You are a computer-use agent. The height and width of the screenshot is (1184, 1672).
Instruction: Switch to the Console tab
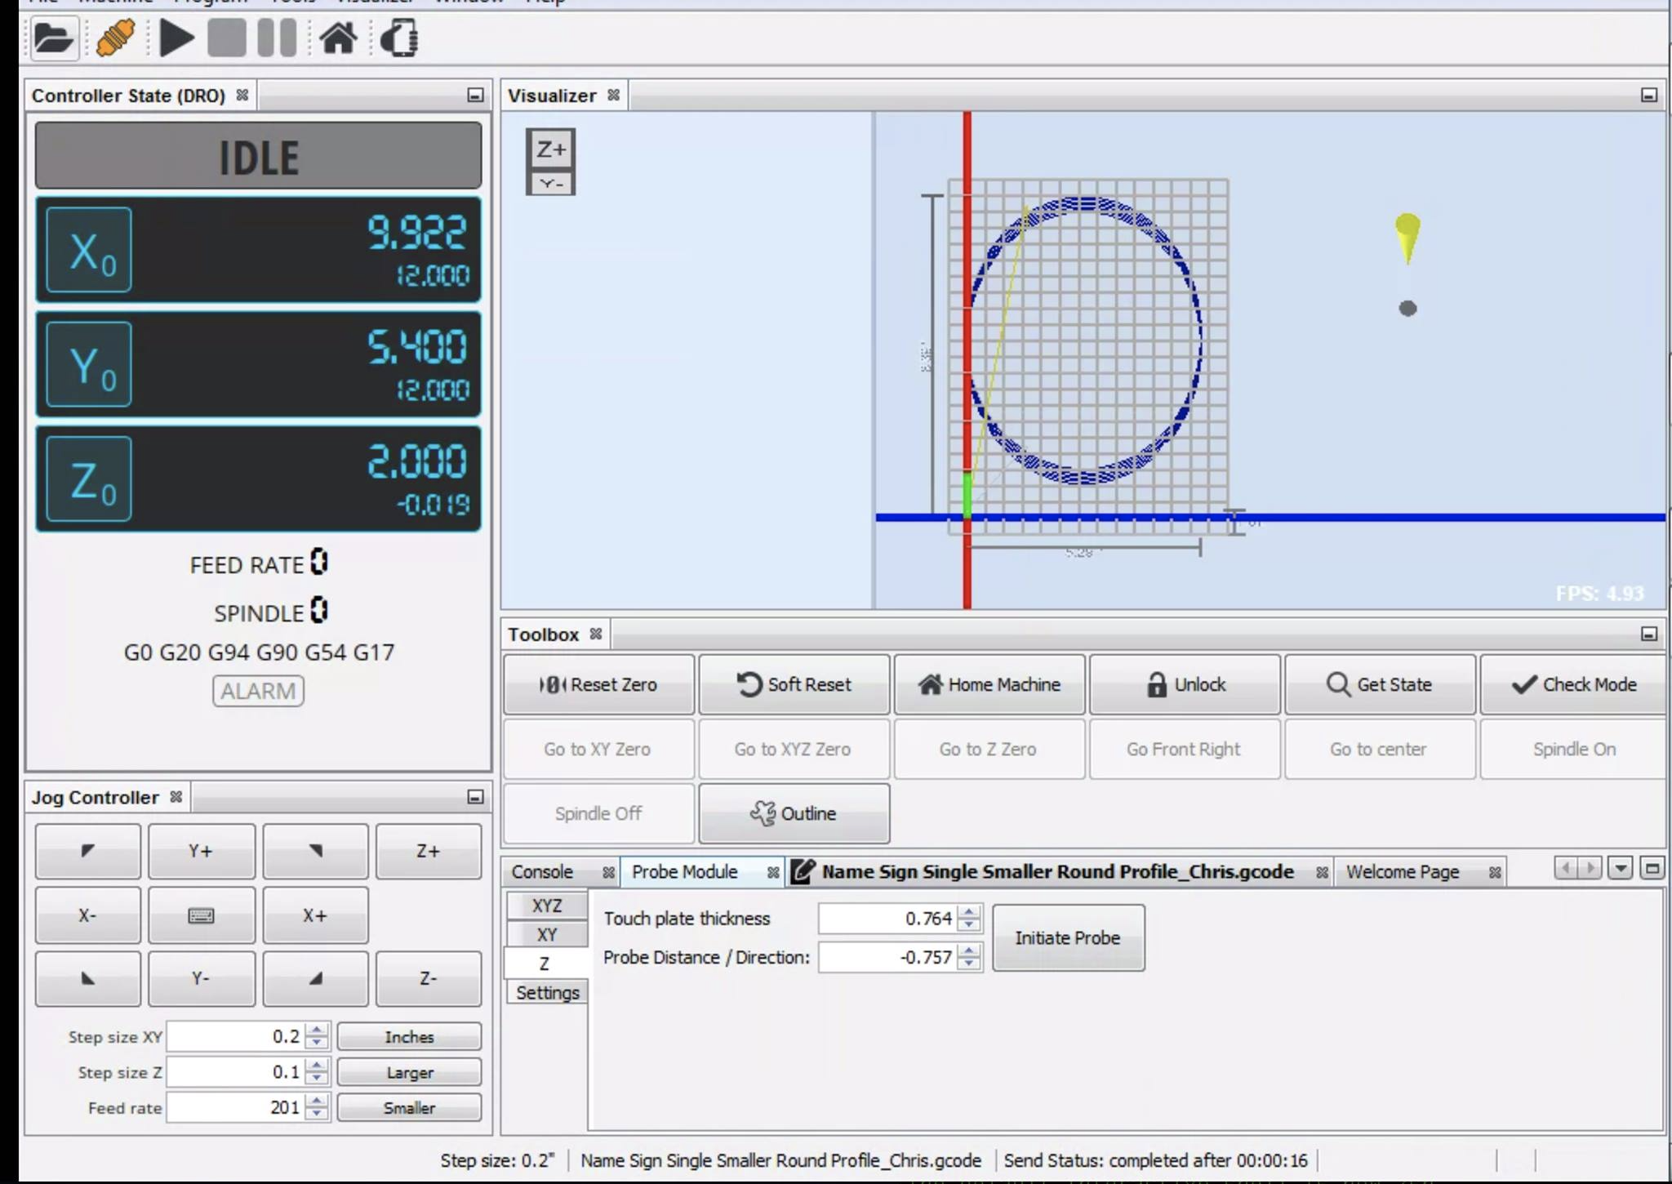[x=543, y=872]
